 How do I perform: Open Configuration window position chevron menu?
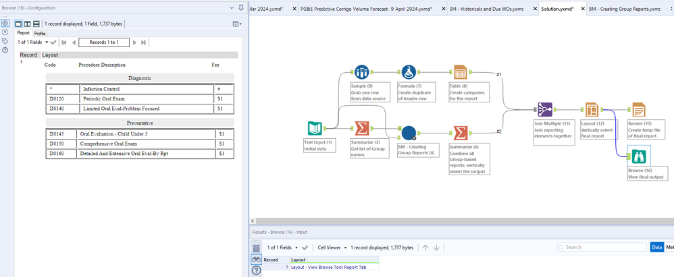(232, 7)
